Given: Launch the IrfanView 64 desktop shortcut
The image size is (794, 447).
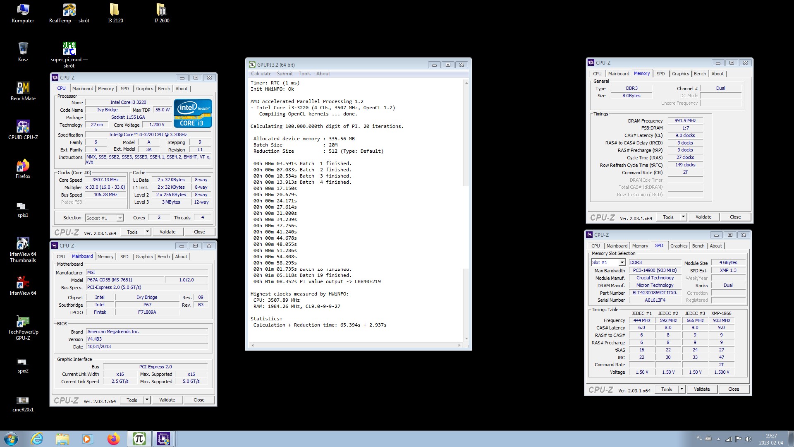Looking at the screenshot, I should (x=23, y=286).
